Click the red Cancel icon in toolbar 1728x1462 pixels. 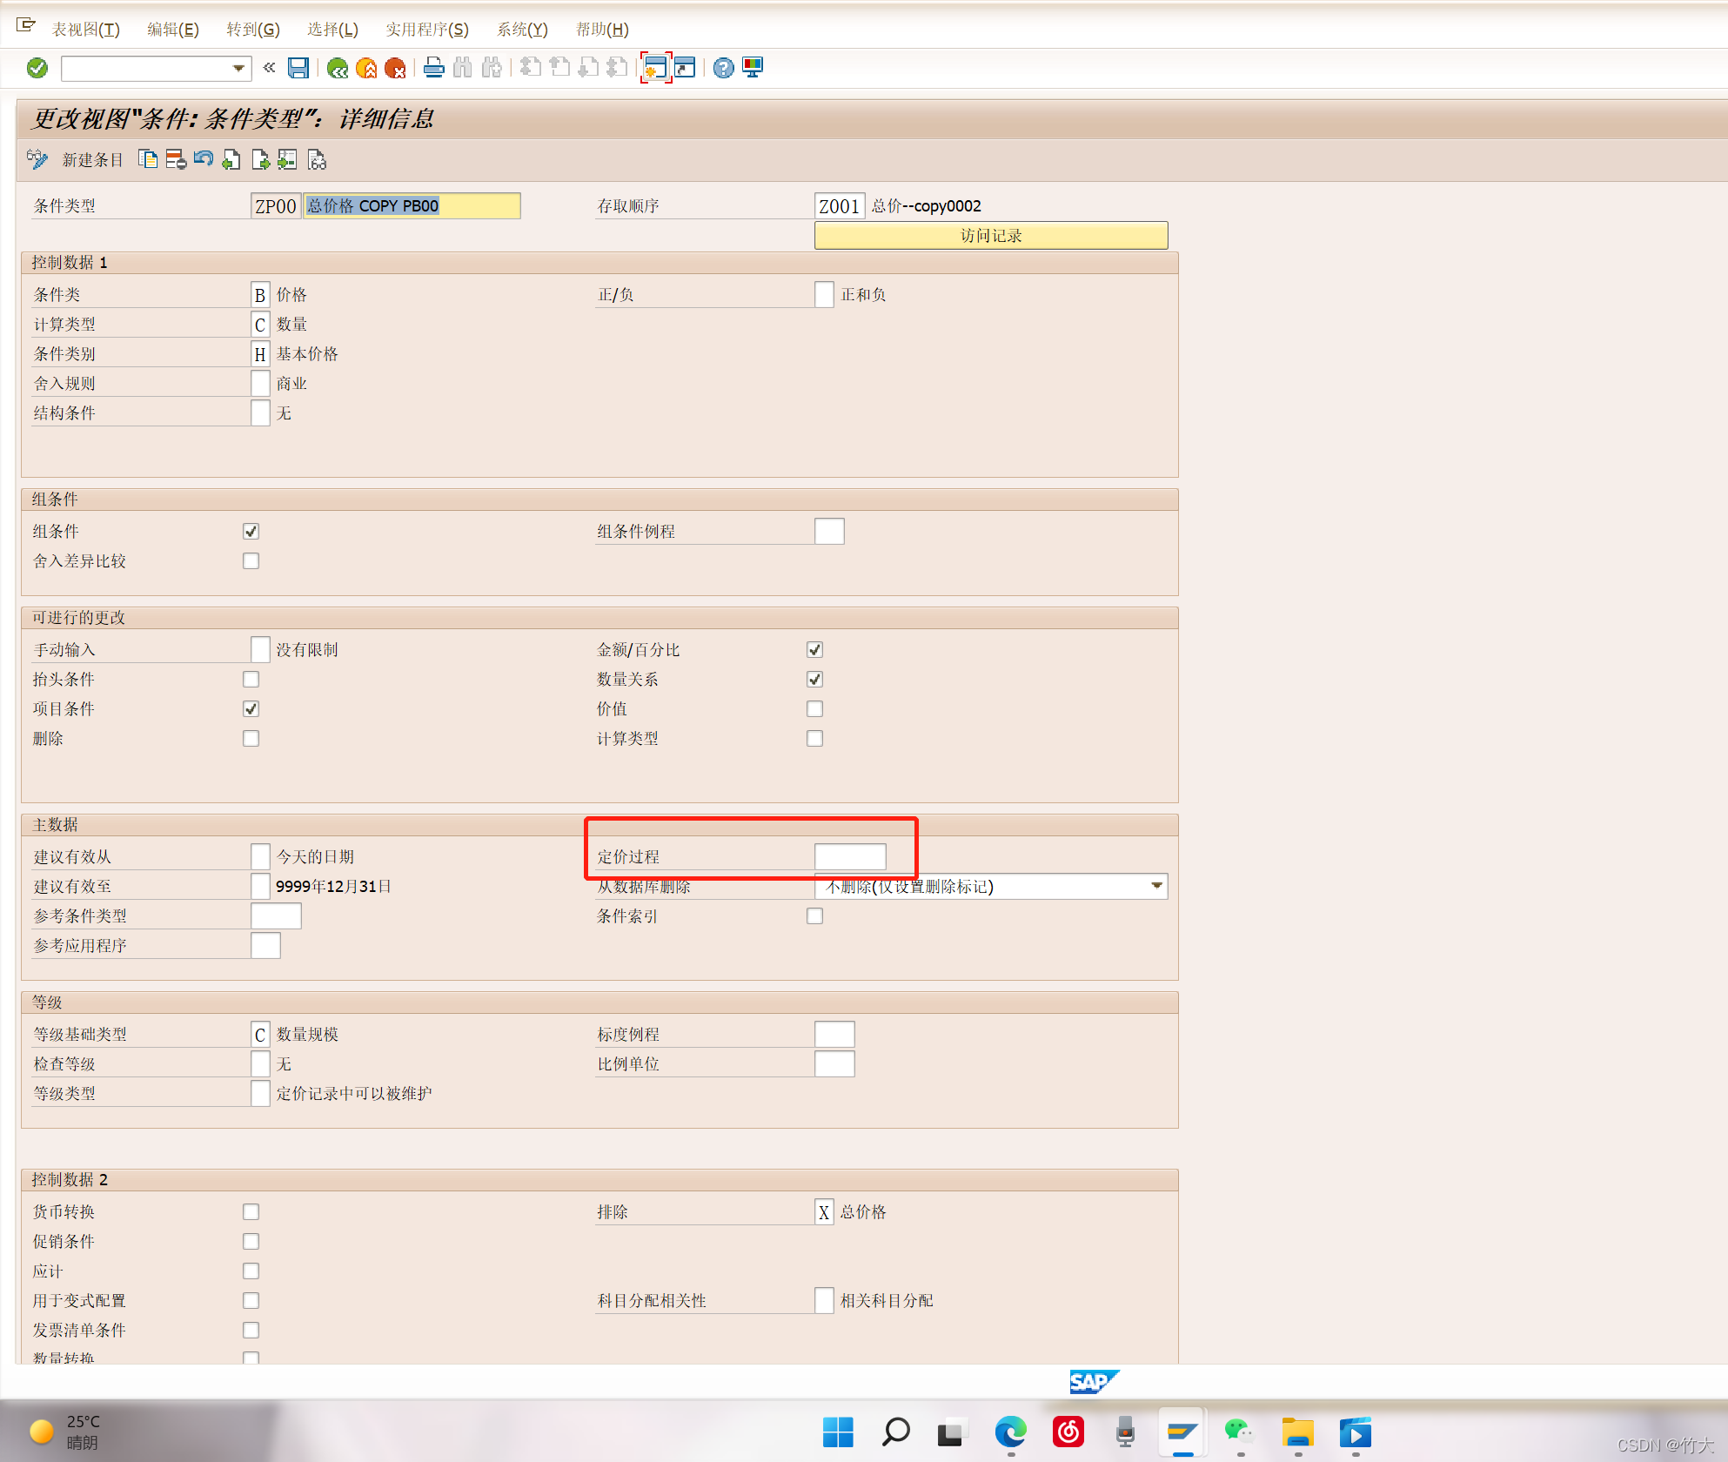[395, 68]
